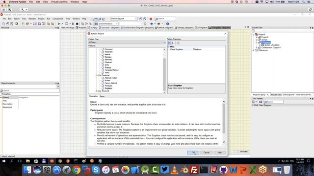Screen dimensions: 314x176
Task: Click Help button in Pattern Wizard
Action: [x=219, y=153]
